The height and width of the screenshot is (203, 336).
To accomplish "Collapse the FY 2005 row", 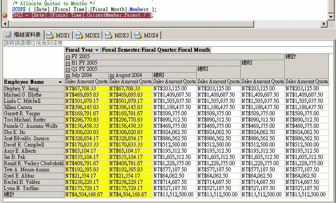I will coord(68,57).
